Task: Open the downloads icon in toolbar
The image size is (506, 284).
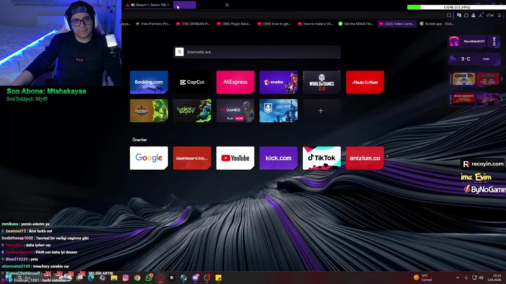Action: pos(480,15)
